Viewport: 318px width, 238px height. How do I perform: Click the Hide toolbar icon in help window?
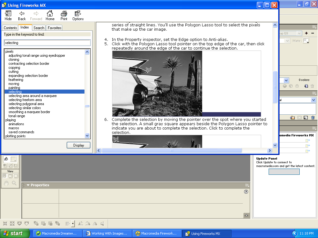pyautogui.click(x=8, y=15)
